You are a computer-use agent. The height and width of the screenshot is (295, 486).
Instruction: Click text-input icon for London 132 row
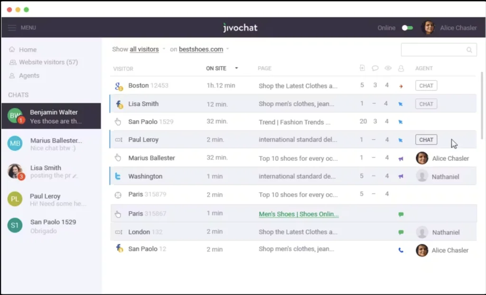point(119,232)
